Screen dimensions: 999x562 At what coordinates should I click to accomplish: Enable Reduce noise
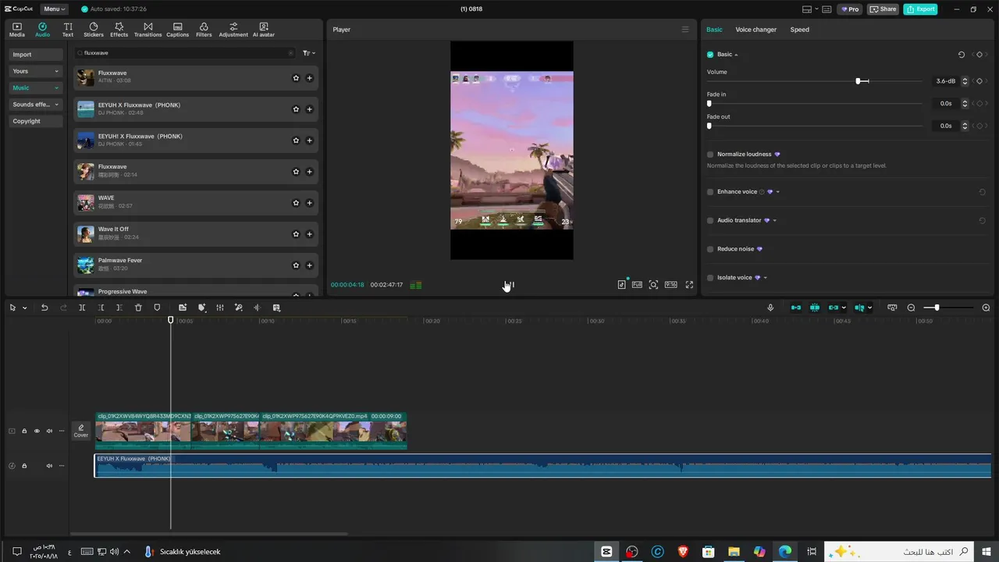click(710, 249)
